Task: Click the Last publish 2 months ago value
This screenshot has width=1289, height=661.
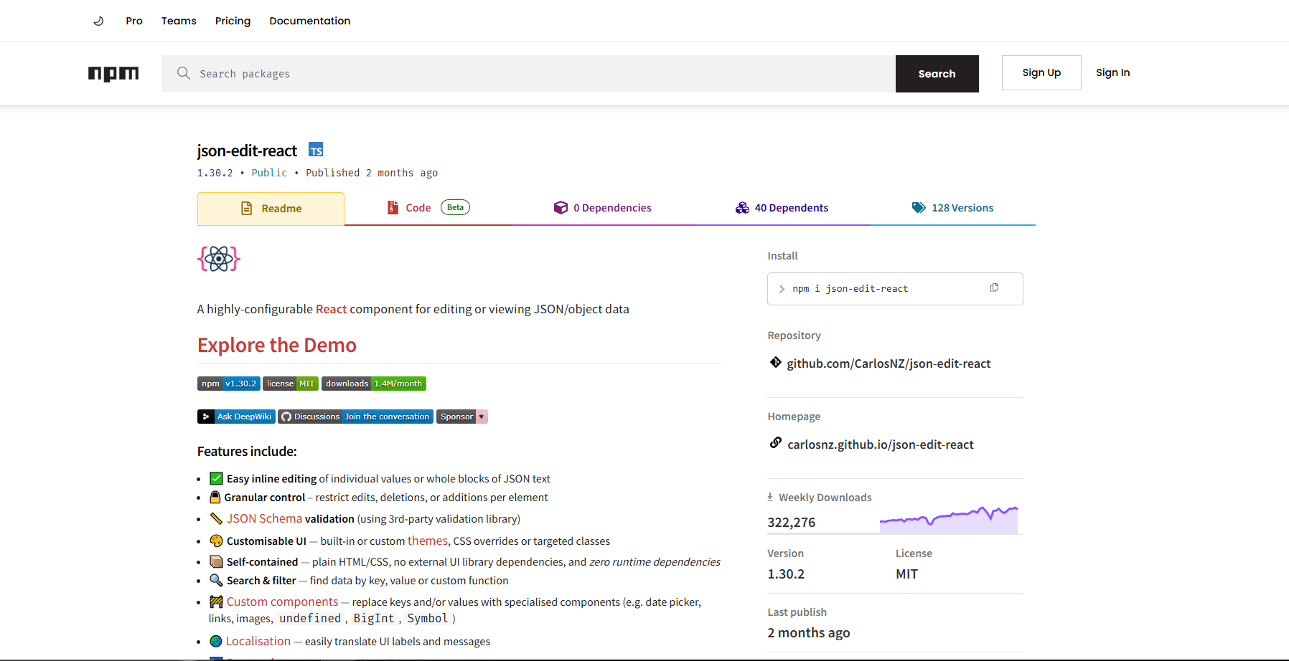Action: [809, 633]
